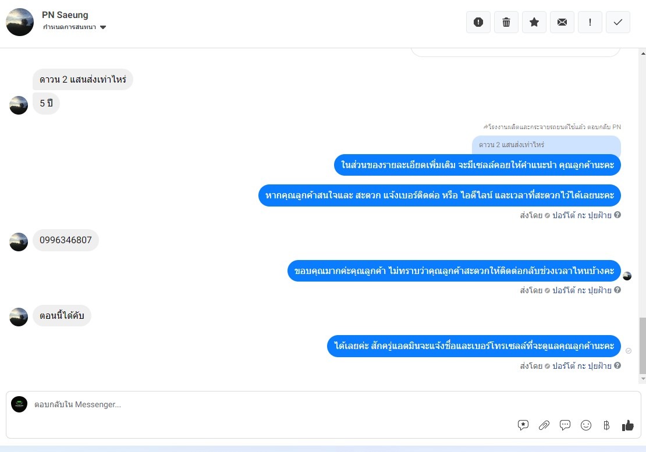Send a thumbs up like
The height and width of the screenshot is (452, 646).
coord(628,425)
